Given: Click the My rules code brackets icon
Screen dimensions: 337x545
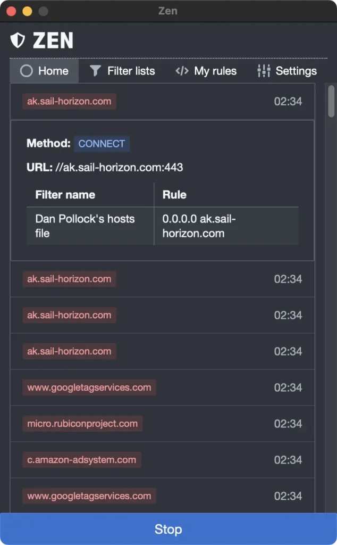Looking at the screenshot, I should 182,71.
